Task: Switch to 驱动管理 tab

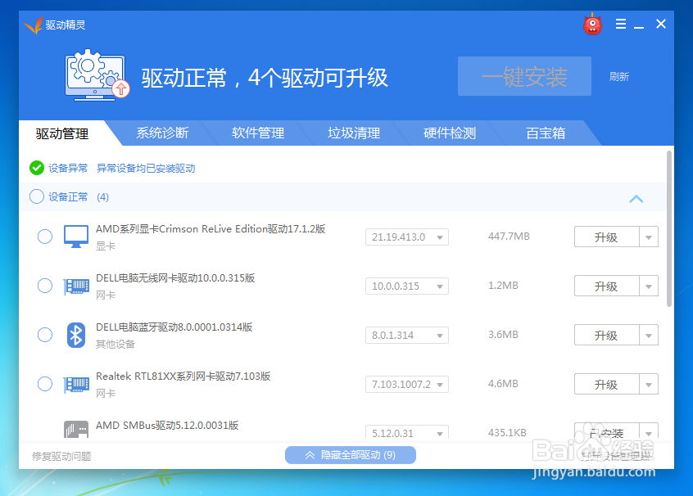Action: click(62, 133)
